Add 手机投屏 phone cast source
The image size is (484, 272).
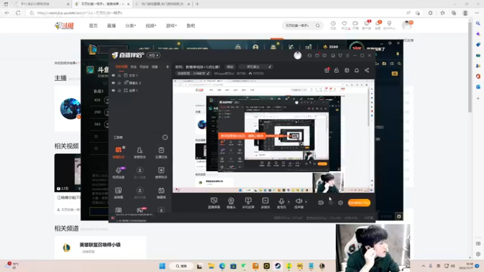click(248, 203)
